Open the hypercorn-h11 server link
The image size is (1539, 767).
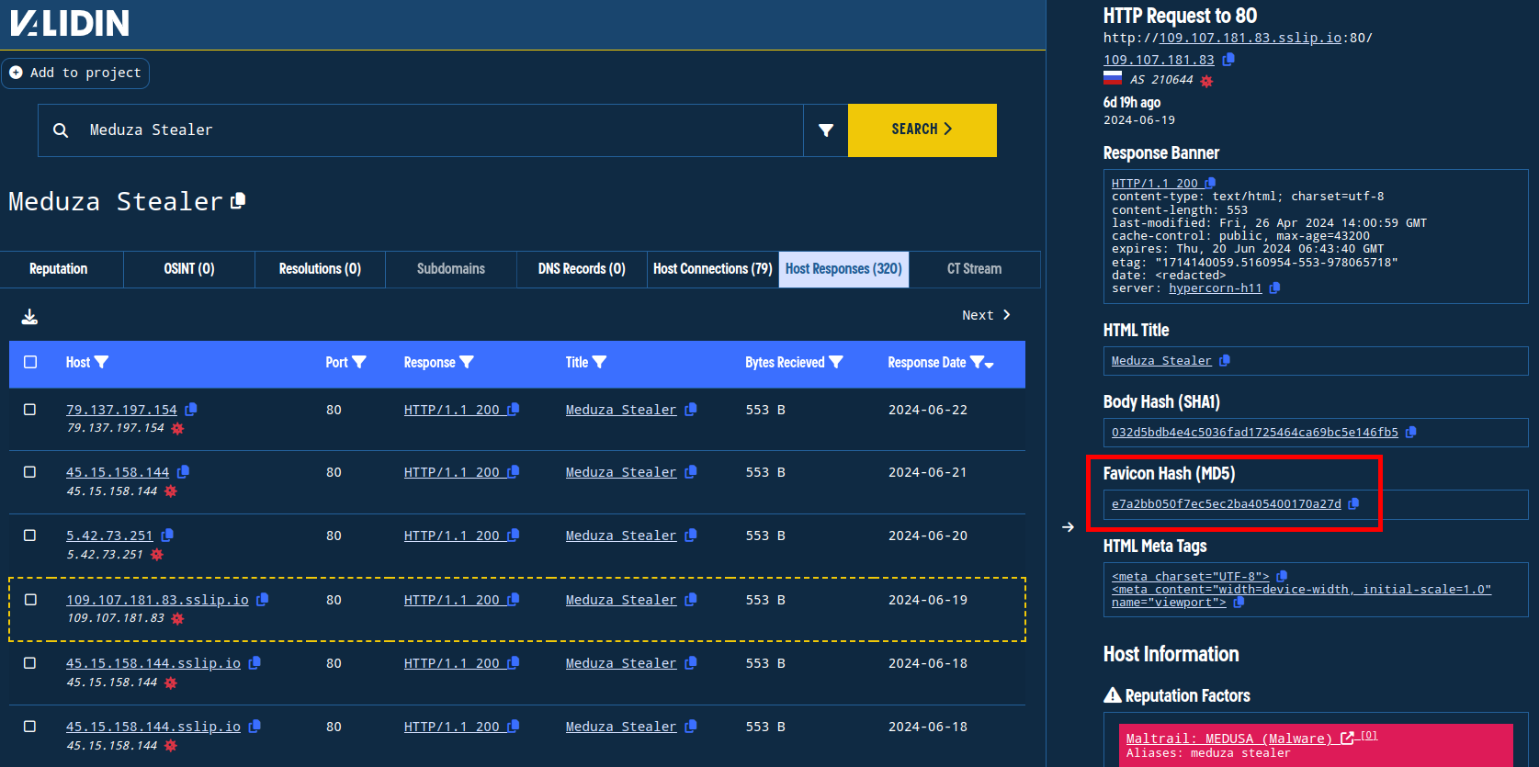point(1215,288)
